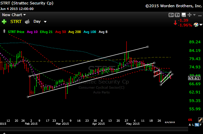Click the Apr 2015 date axis label
Image resolution: width=203 pixels, height=134 pixels.
coord(98,124)
